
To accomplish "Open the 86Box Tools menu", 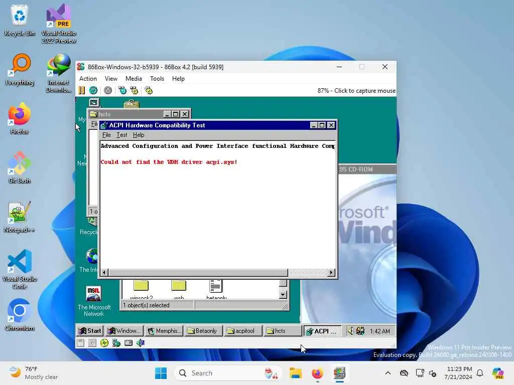I will click(x=157, y=79).
